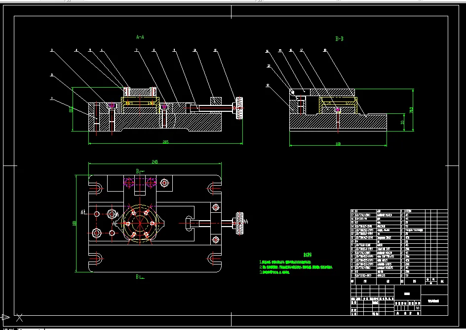The width and height of the screenshot is (466, 330).
Task: Pick the vertical 180 dimension beside plan view
Action: 75,223
